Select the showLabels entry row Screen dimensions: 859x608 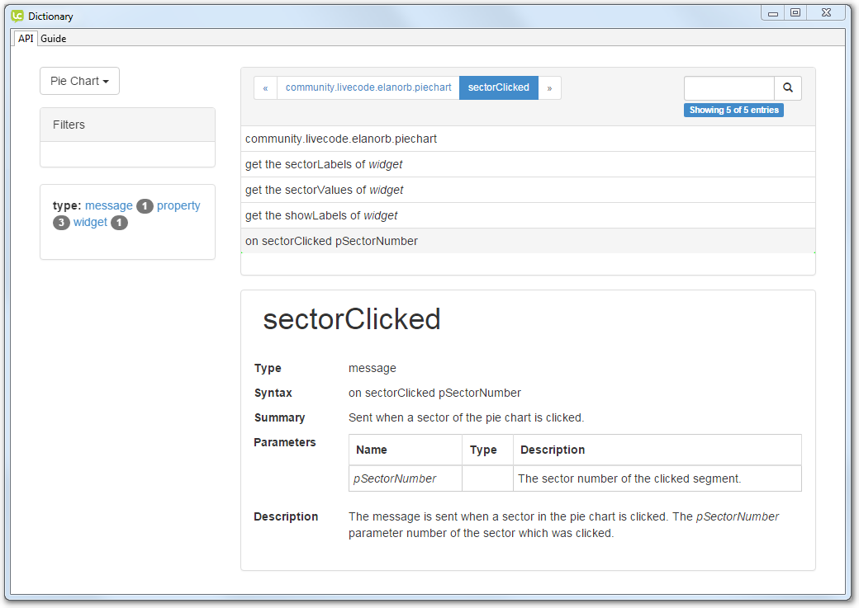click(x=321, y=215)
